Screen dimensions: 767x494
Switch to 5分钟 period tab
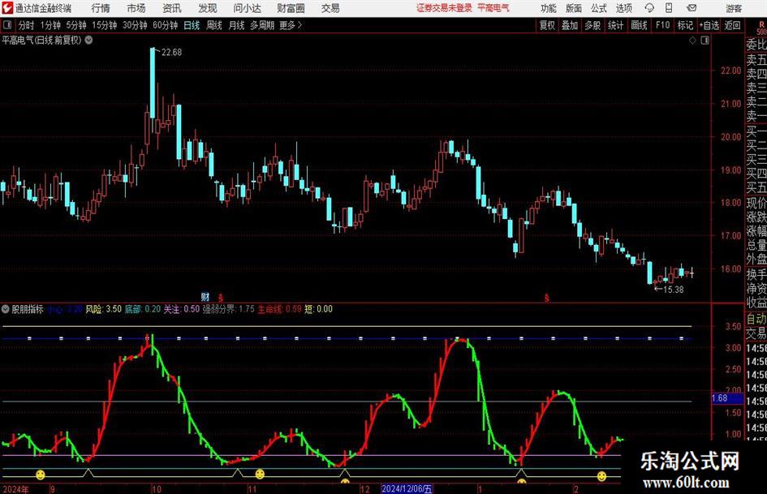pos(75,25)
